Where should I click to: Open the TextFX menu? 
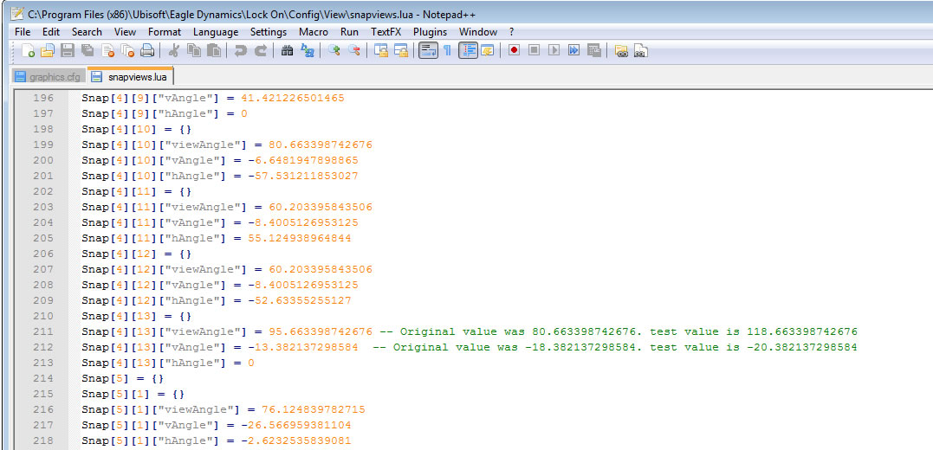pyautogui.click(x=386, y=32)
